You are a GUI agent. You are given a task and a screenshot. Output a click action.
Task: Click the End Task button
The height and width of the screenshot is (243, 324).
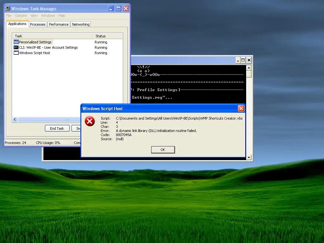57,128
